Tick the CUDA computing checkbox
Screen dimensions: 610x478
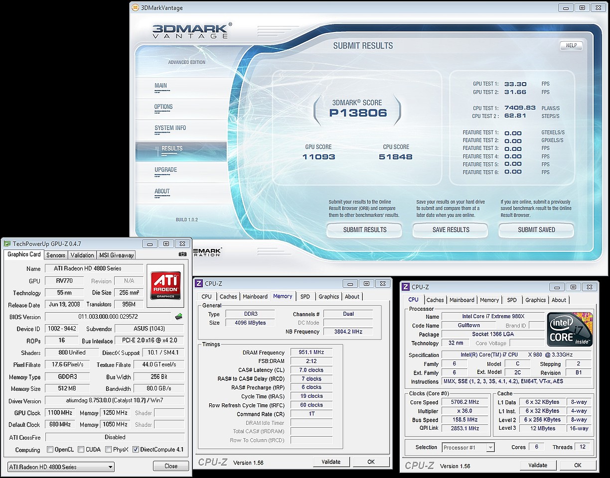coord(81,450)
